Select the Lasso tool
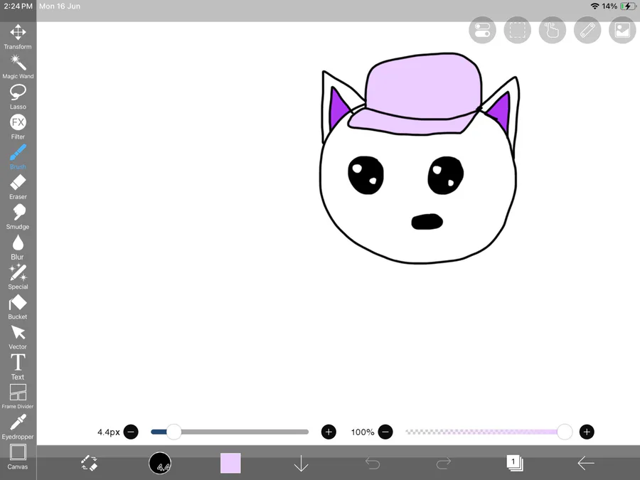Screen dimensions: 640x480 click(18, 97)
